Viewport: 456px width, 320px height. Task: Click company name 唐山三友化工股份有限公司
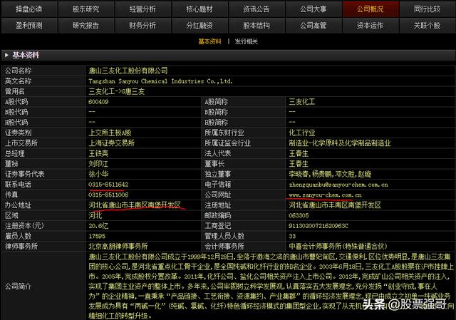click(128, 71)
